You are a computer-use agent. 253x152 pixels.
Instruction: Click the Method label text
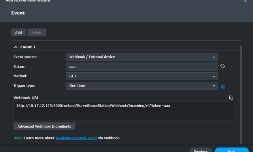tap(21, 76)
